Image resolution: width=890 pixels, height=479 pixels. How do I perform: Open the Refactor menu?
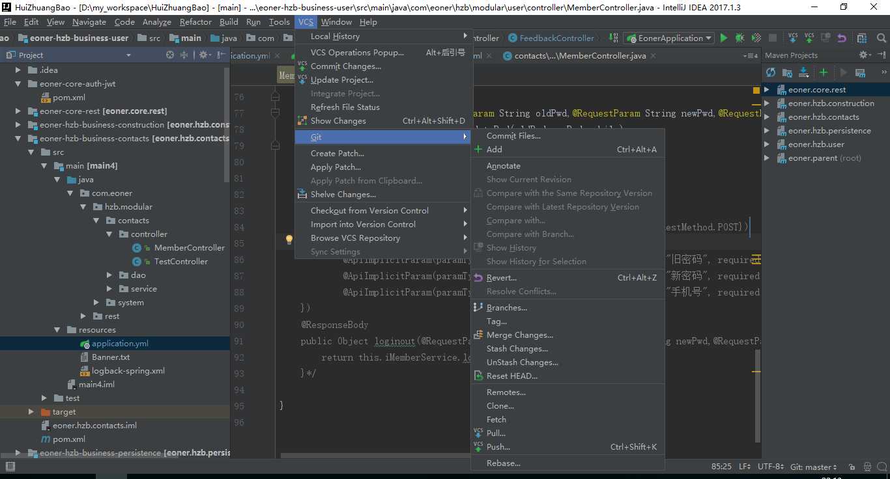click(x=195, y=21)
